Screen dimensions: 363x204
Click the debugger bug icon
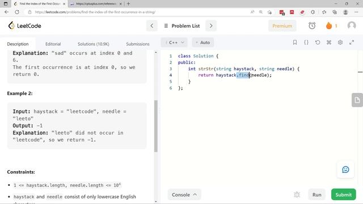coord(297,195)
